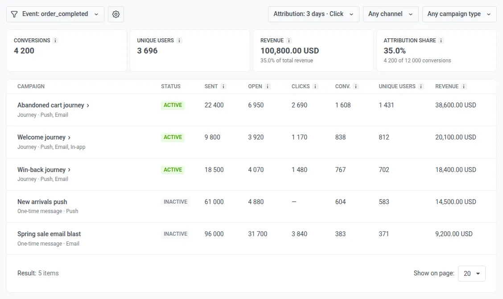Click the funnel filter icon
The image size is (503, 299).
pos(14,14)
